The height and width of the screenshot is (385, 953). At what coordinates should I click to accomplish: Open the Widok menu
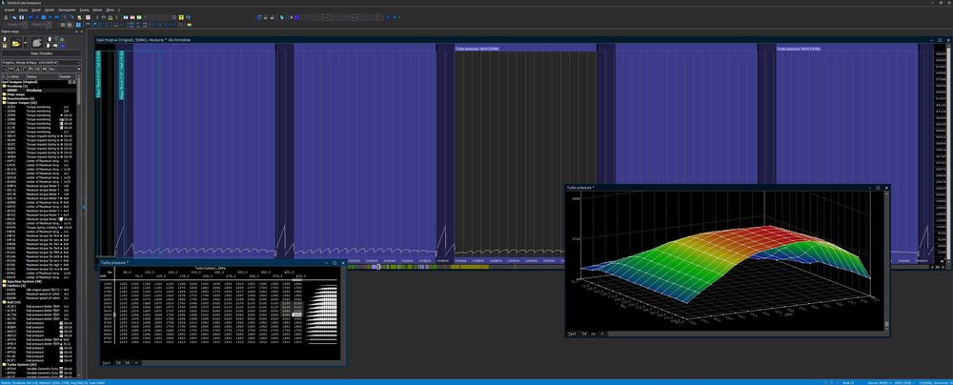click(51, 9)
